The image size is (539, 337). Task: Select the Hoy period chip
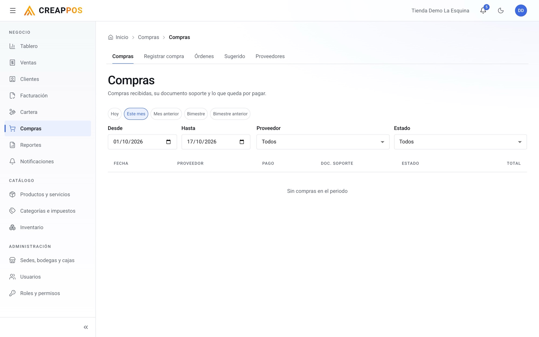click(115, 114)
